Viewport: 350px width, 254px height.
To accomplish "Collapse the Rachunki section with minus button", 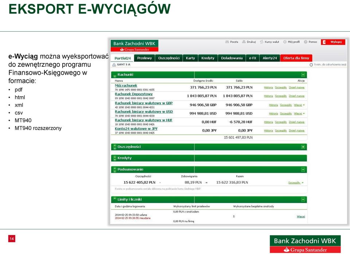I will click(303, 75).
